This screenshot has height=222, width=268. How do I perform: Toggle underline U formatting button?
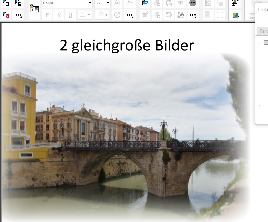coord(70,15)
